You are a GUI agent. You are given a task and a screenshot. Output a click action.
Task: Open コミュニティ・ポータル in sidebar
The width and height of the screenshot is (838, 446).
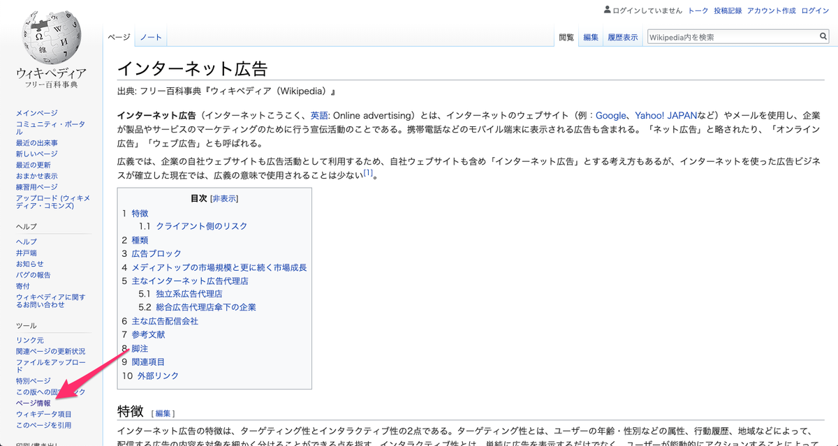(50, 128)
